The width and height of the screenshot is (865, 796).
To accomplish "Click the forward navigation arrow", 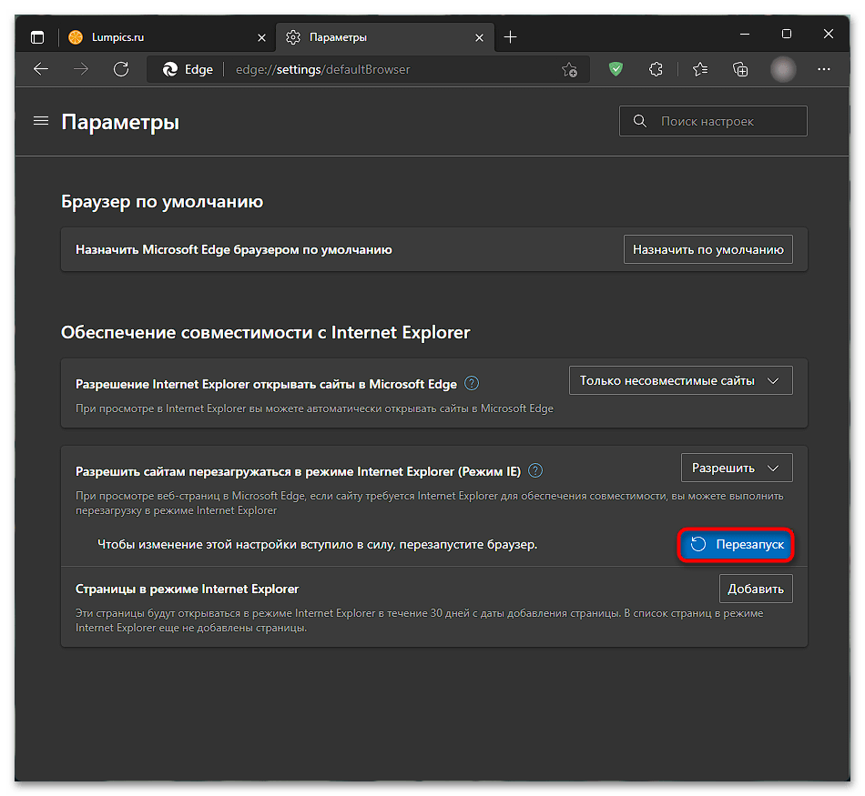I will pyautogui.click(x=81, y=69).
